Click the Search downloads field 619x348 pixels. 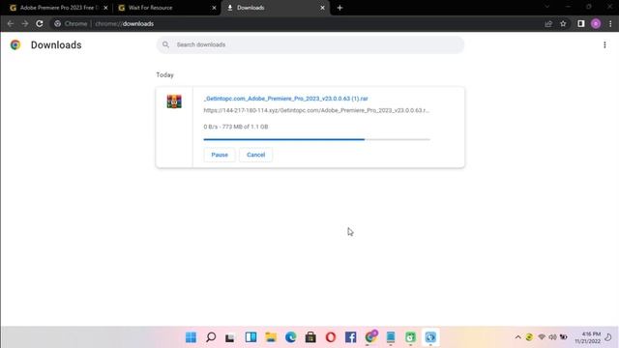point(309,44)
